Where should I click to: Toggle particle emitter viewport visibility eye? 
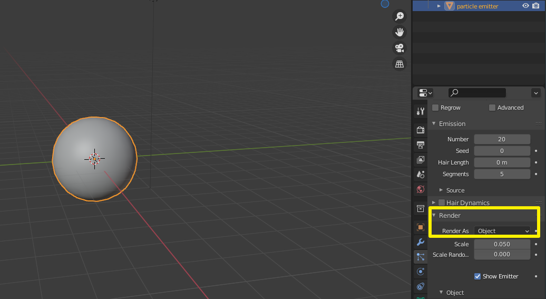pos(525,6)
